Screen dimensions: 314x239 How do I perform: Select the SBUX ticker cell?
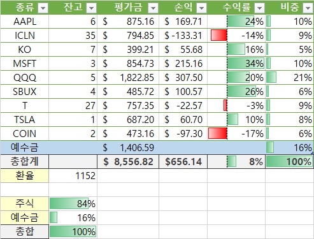click(25, 92)
